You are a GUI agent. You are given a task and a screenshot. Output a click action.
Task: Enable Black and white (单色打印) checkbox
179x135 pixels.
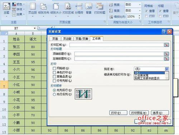coord(54,72)
